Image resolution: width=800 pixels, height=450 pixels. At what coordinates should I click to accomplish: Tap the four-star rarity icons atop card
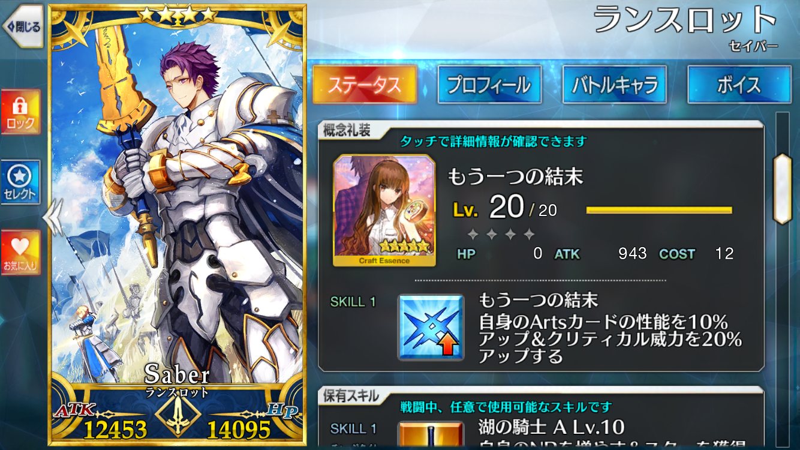[x=178, y=14]
